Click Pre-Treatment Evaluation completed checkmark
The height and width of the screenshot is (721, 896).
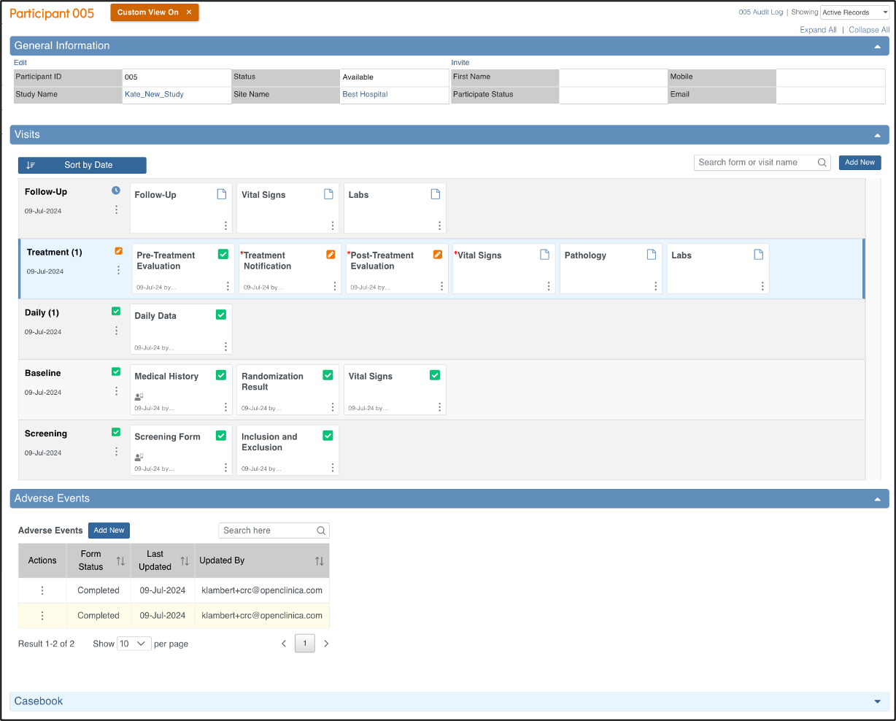(x=223, y=255)
